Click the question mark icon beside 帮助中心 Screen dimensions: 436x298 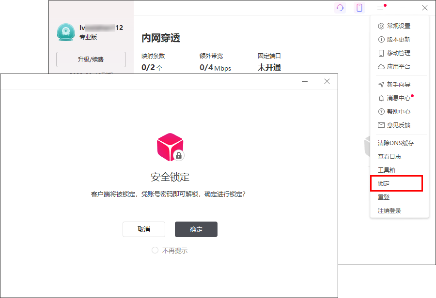(x=381, y=112)
